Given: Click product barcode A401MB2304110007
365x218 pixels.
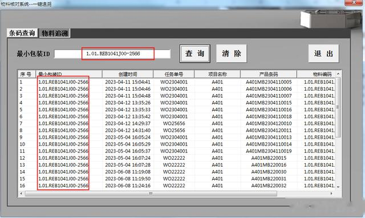Looking at the screenshot, I should coord(269,96).
